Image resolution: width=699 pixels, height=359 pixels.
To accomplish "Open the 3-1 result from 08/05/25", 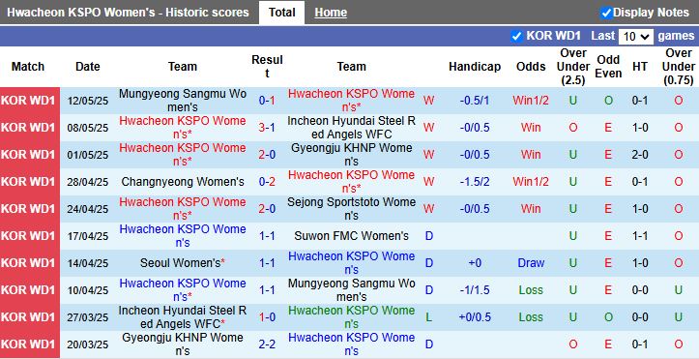I will tap(267, 128).
